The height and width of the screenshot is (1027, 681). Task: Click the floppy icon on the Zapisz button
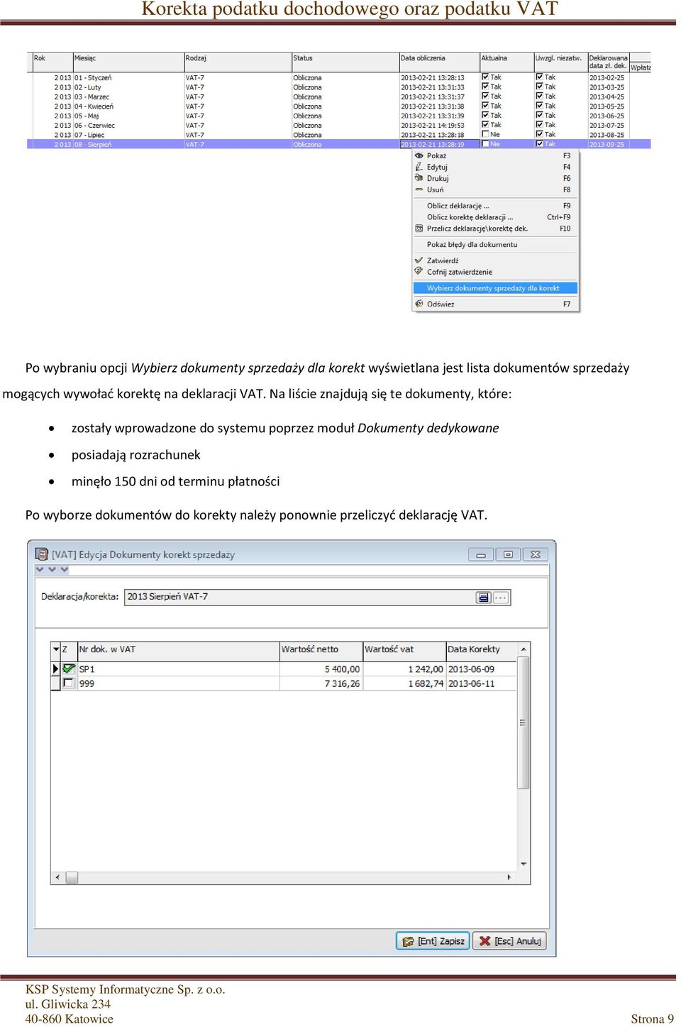[x=408, y=941]
